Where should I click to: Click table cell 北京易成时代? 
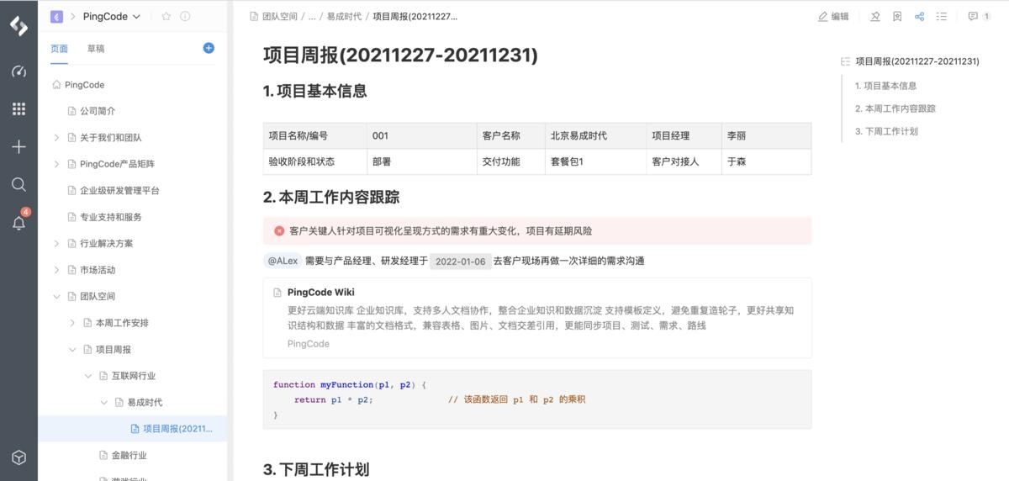click(595, 135)
